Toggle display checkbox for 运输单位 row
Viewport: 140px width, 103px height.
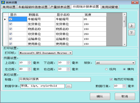pos(11,39)
